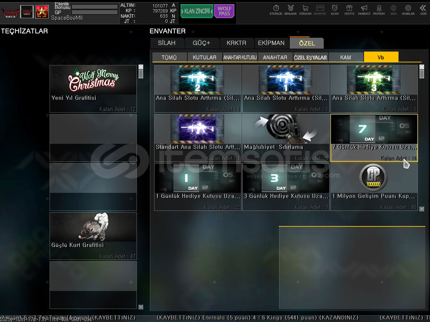
Task: Open the Profilim profile icon
Action: 379,10
